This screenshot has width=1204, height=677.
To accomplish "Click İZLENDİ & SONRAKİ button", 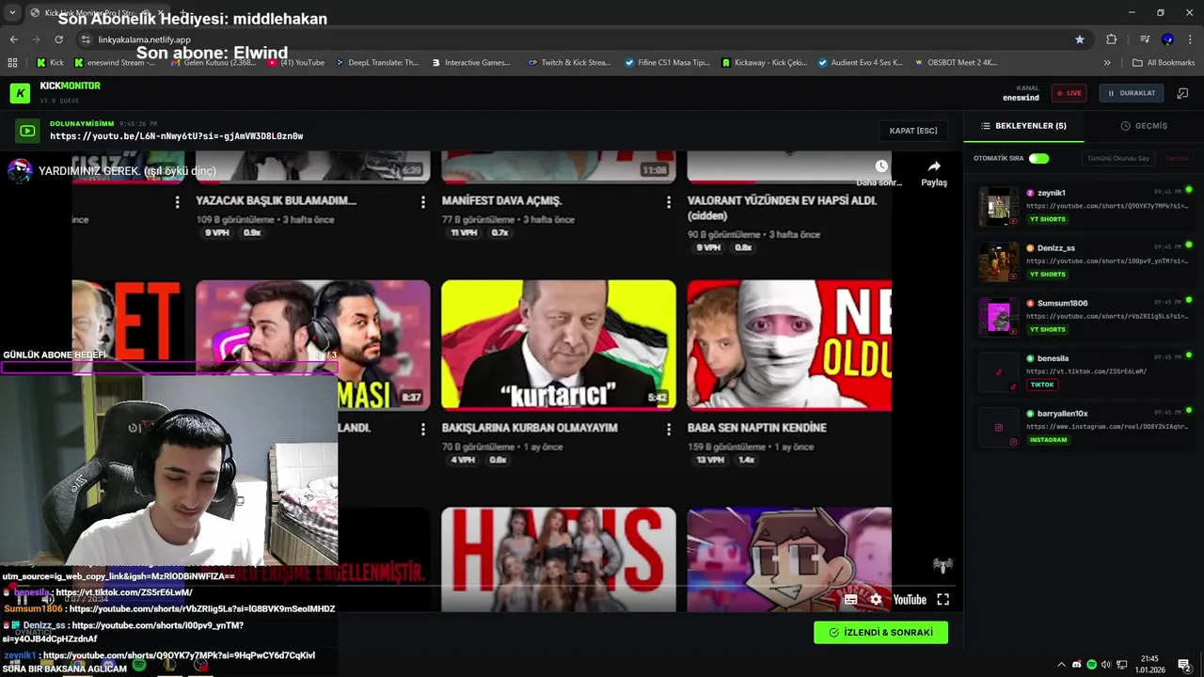I will (880, 633).
